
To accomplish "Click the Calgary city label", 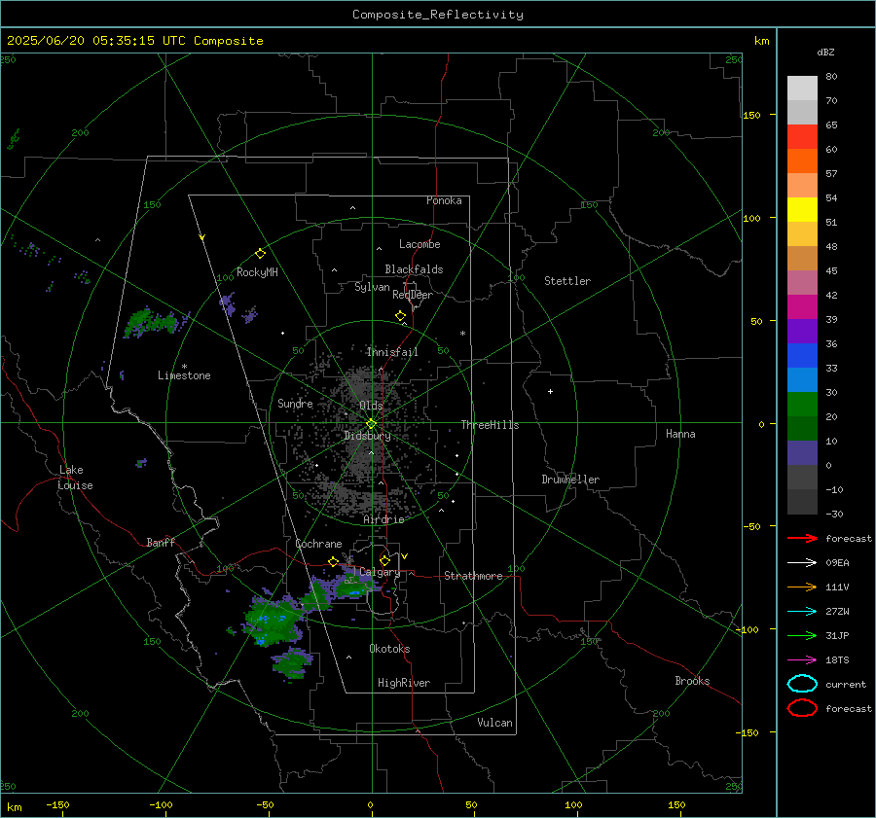I will click(x=380, y=572).
